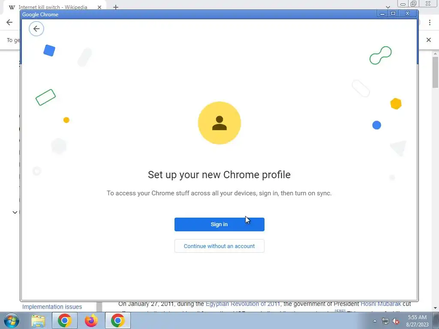Switch to second Chrome taskbar icon
Viewport: 439px width, 329px height.
coord(117,320)
